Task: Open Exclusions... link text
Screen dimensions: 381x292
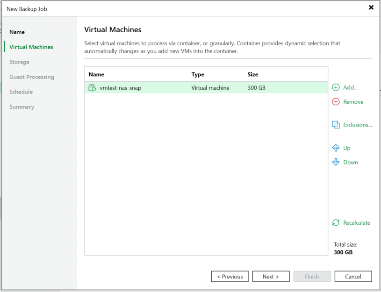Action: click(358, 125)
